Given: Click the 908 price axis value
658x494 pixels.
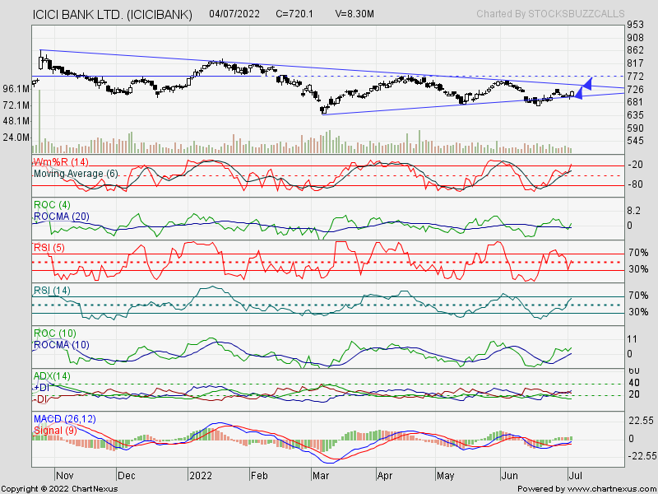Looking at the screenshot, I should [x=635, y=38].
